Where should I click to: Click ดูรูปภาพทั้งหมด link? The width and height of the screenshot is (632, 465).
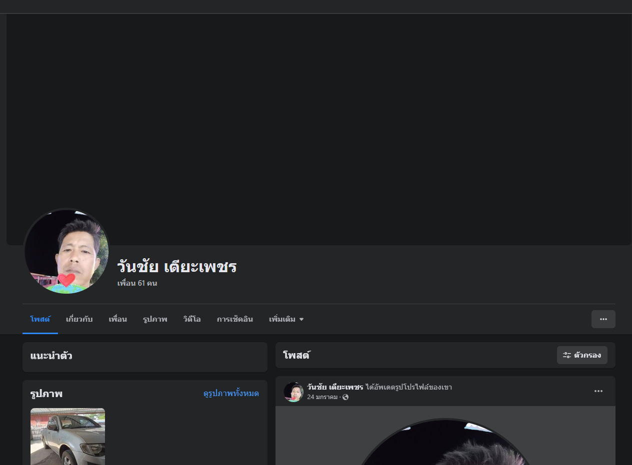click(x=231, y=394)
